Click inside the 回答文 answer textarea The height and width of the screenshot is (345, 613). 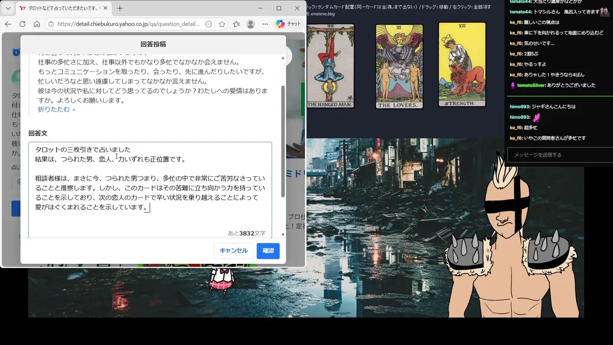[x=150, y=190]
